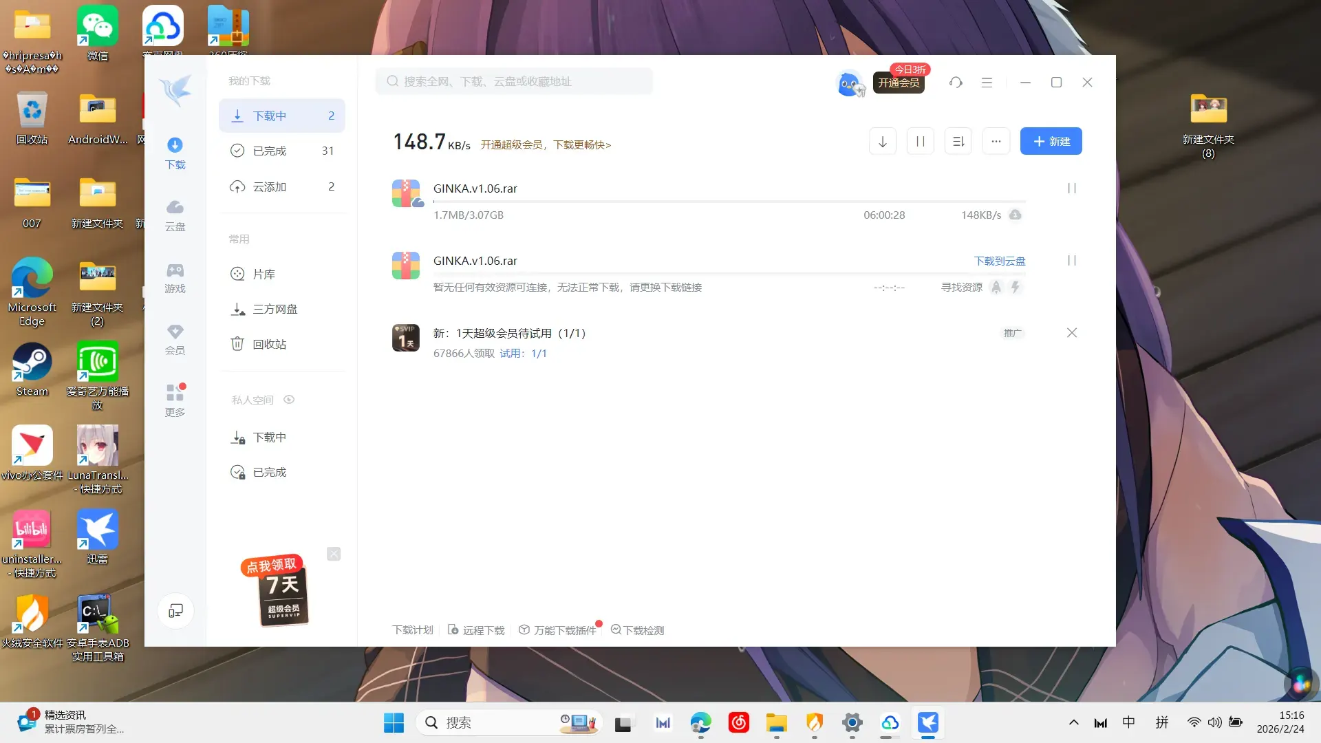Open the 会员 membership section
The height and width of the screenshot is (743, 1321).
click(175, 339)
